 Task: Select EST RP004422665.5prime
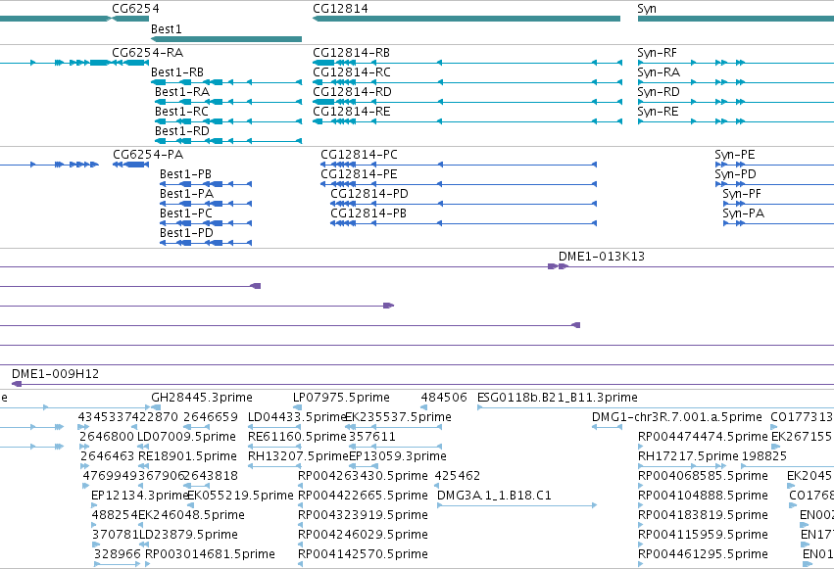tap(363, 496)
